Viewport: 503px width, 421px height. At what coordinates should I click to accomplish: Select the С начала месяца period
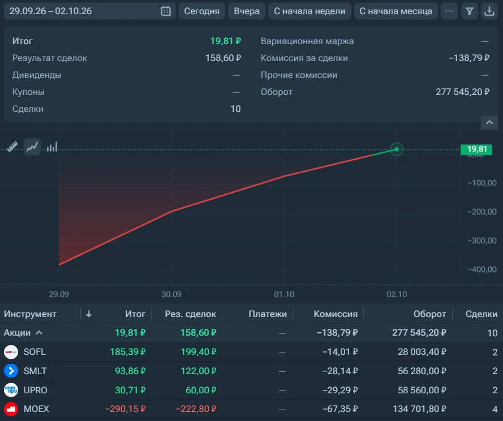coord(396,11)
